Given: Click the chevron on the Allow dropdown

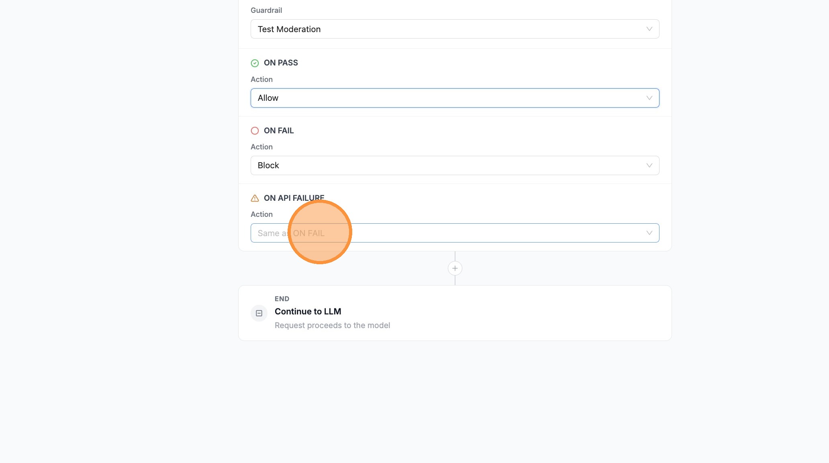Looking at the screenshot, I should pyautogui.click(x=649, y=98).
